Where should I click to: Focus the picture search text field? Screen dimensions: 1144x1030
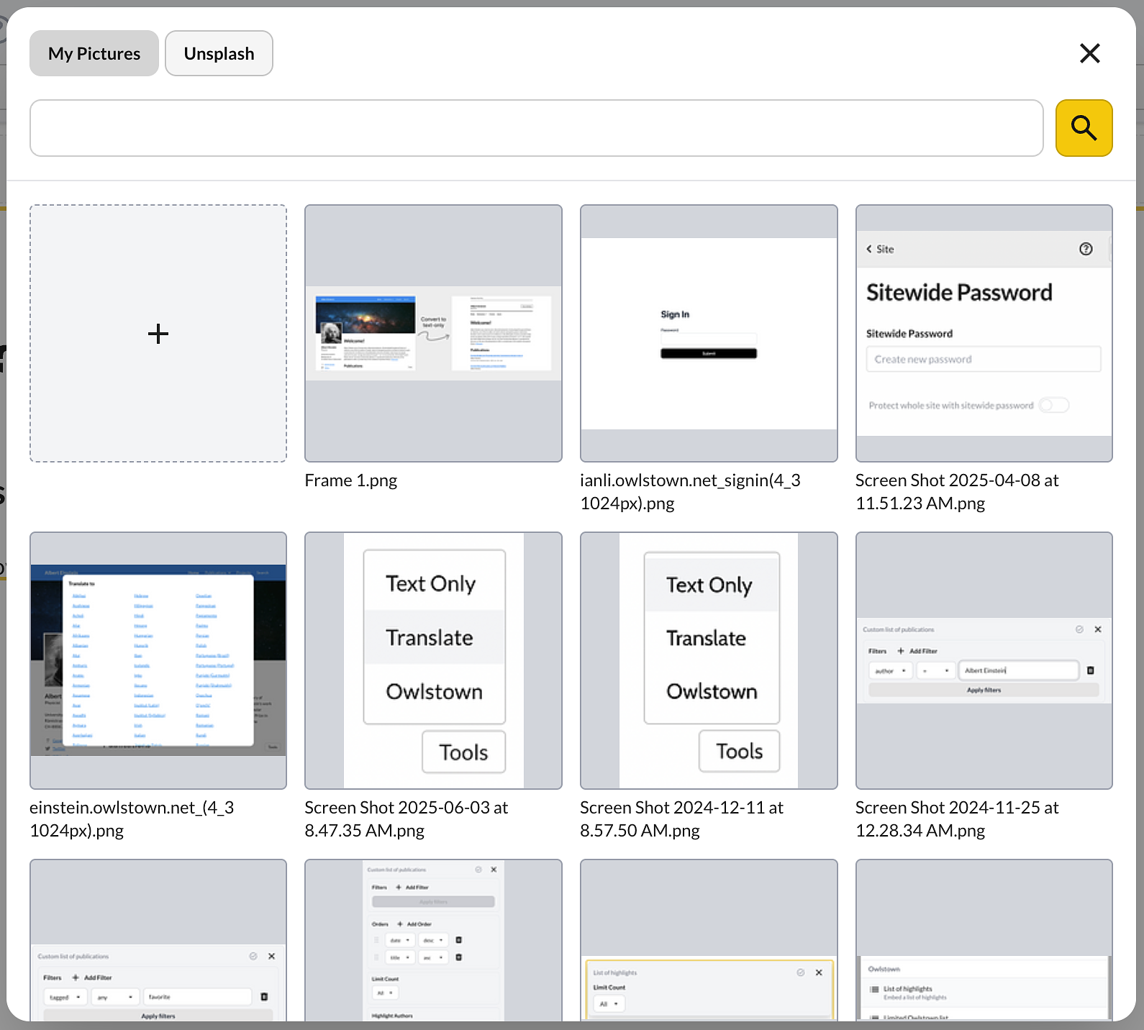536,128
